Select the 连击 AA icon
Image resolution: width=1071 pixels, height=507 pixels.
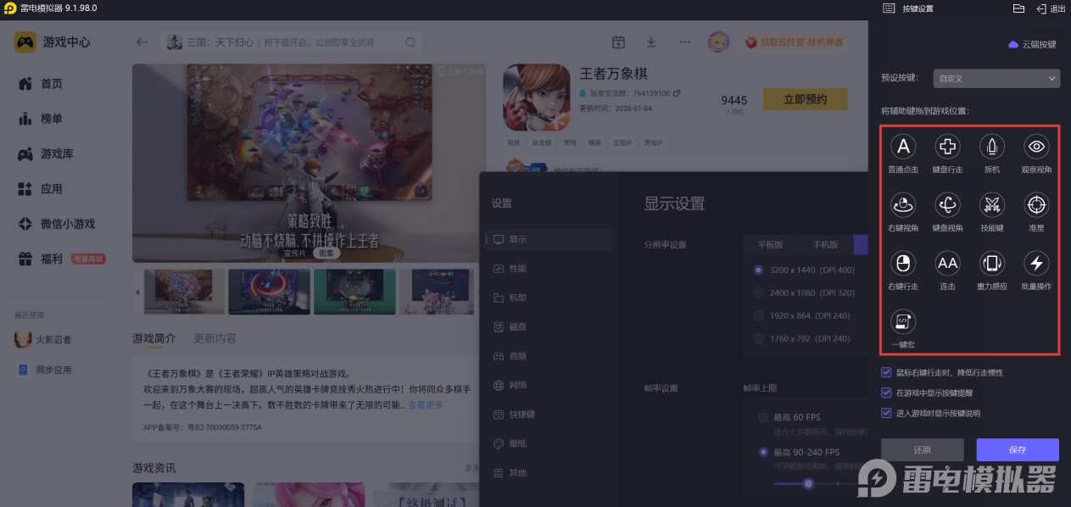pos(947,263)
